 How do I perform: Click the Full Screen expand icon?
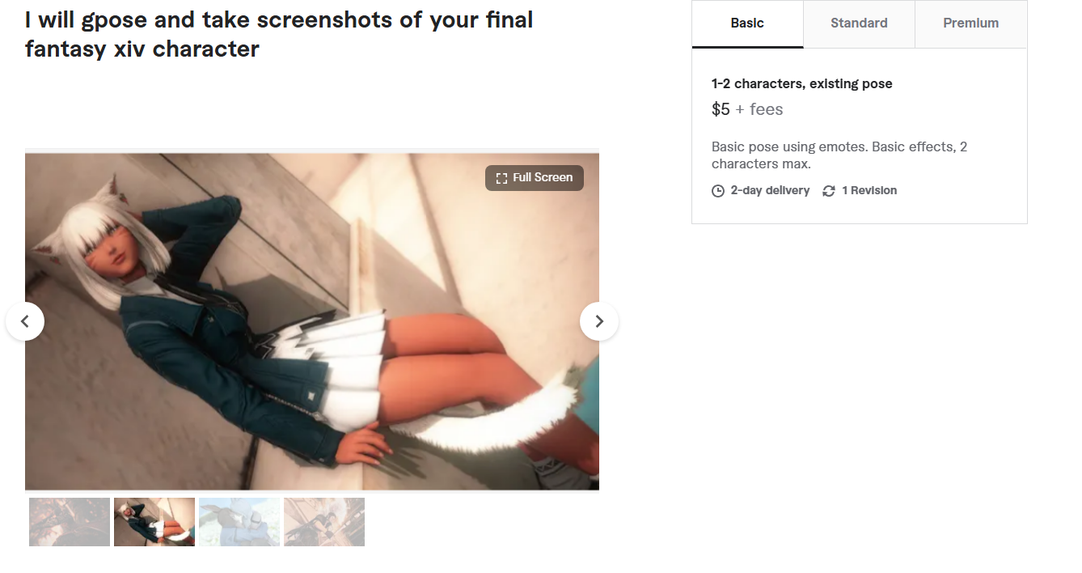501,178
